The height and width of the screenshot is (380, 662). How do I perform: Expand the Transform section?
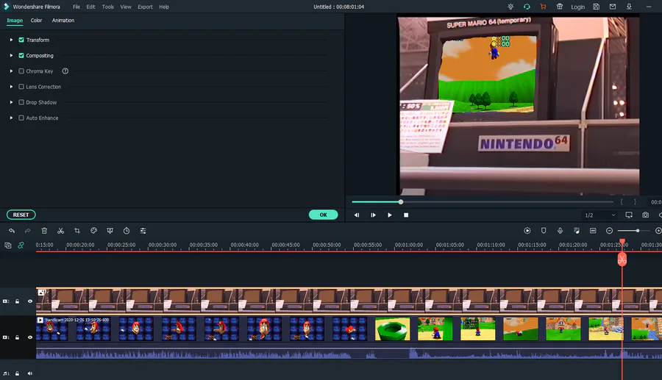(11, 40)
